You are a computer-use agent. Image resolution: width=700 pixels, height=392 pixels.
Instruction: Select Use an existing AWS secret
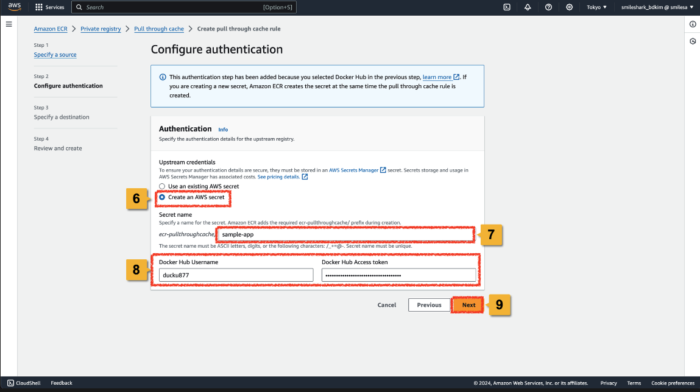[x=162, y=186]
